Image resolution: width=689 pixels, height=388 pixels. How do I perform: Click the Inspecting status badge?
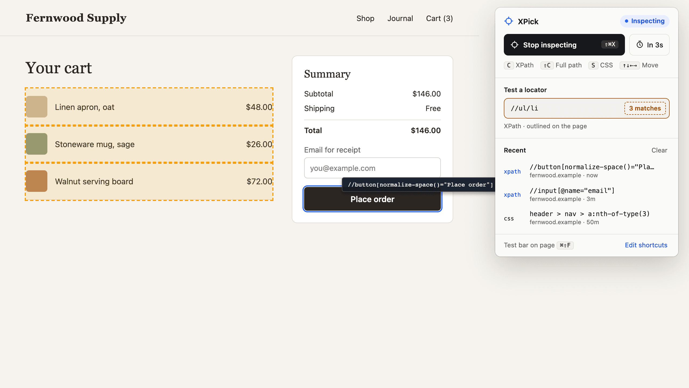[645, 21]
